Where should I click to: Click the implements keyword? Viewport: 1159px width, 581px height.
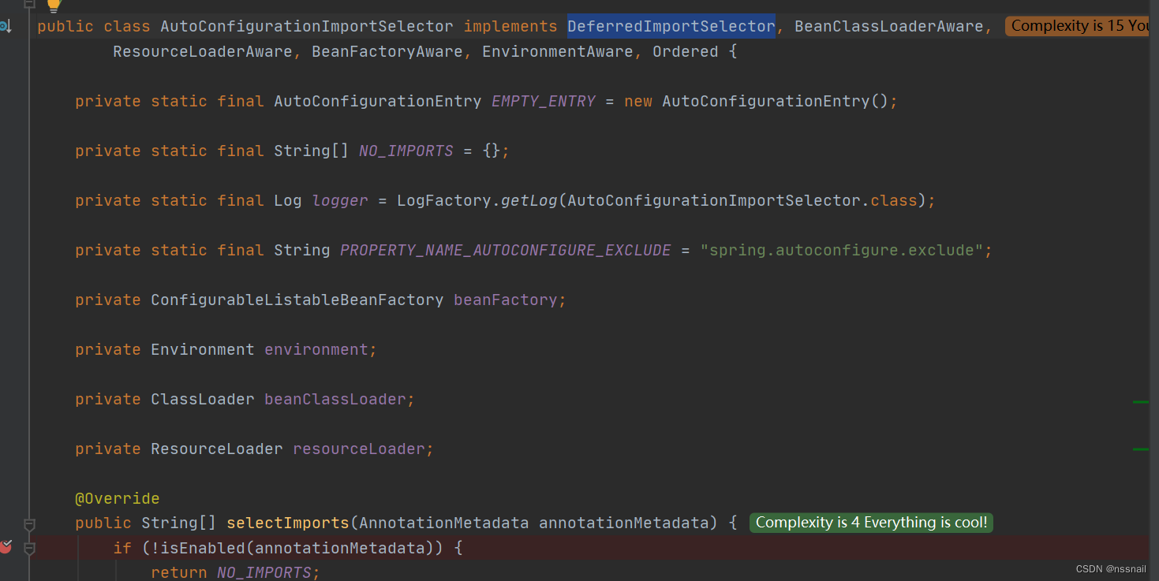click(x=510, y=26)
